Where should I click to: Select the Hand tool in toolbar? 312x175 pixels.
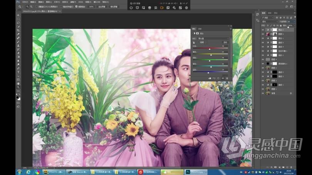(18, 83)
